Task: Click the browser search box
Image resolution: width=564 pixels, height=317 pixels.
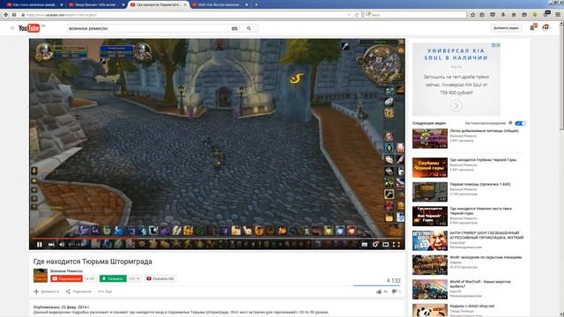Action: click(415, 15)
